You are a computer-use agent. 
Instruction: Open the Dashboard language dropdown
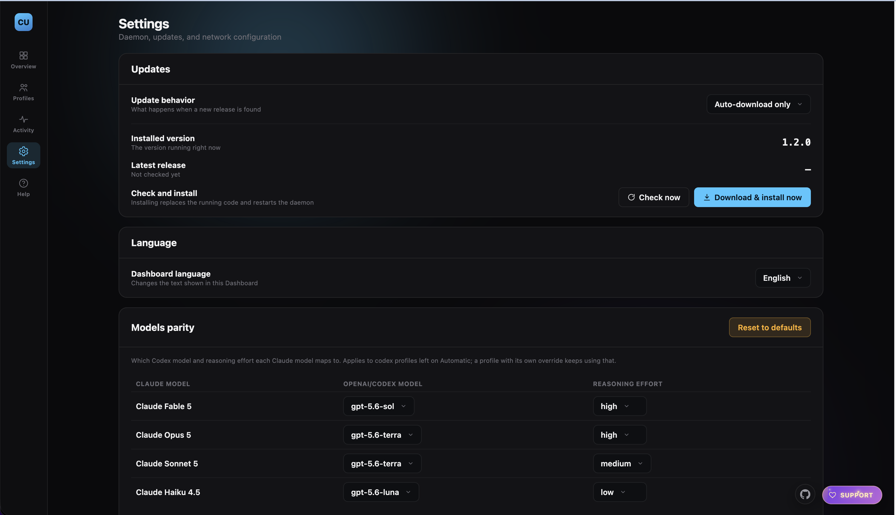click(x=783, y=278)
